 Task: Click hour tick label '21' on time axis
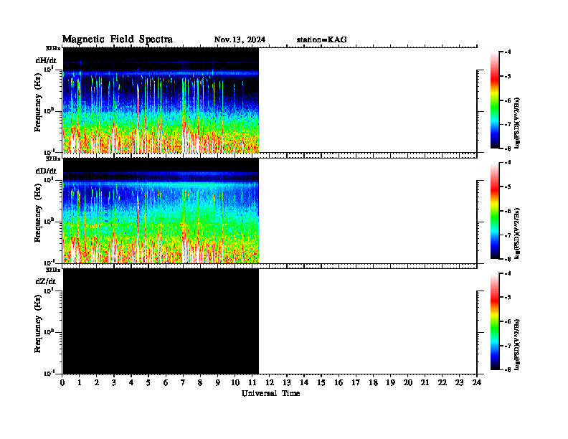point(425,383)
